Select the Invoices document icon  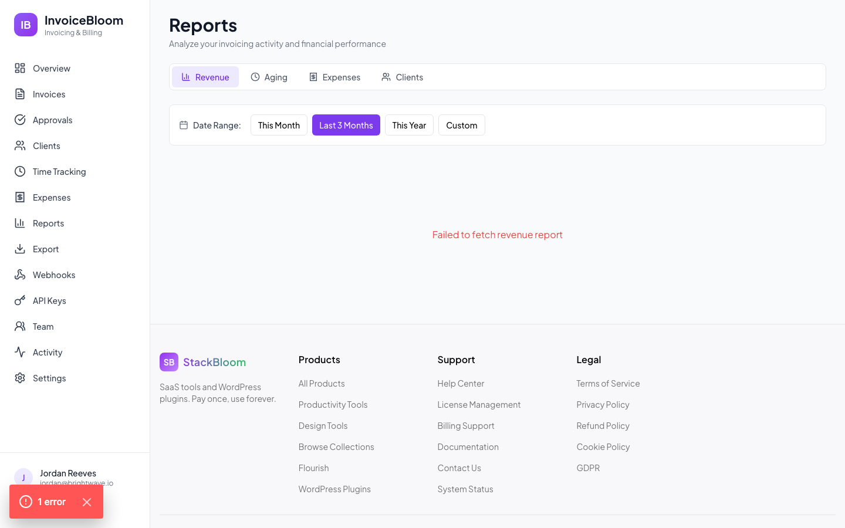point(19,94)
